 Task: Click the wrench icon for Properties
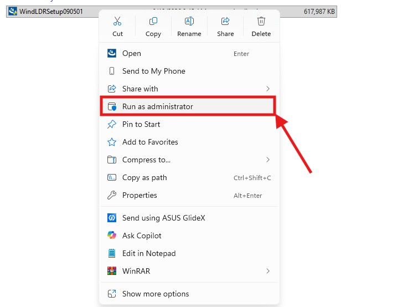tap(112, 195)
